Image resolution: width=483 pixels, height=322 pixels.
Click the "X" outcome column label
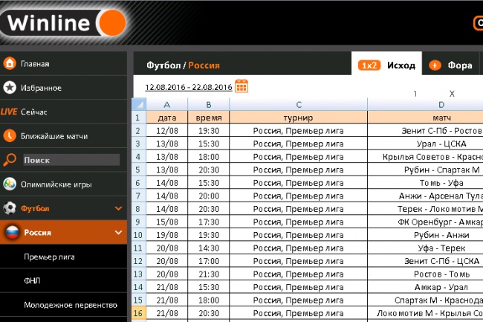click(452, 94)
